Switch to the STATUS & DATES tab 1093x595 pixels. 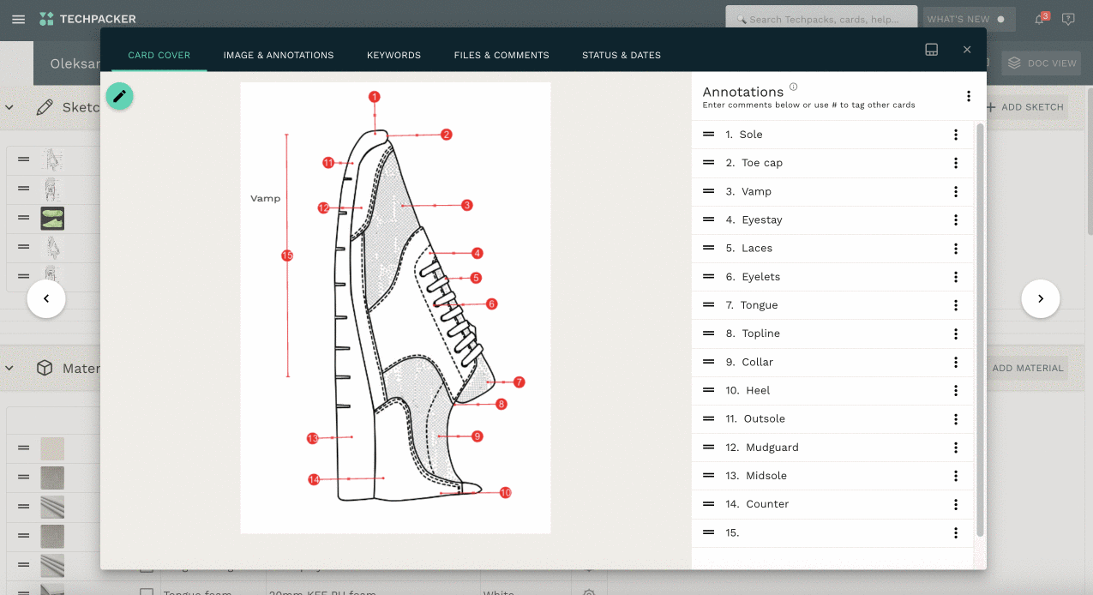click(621, 55)
